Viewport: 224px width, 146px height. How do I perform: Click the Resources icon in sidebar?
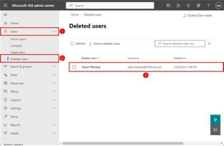[5, 83]
